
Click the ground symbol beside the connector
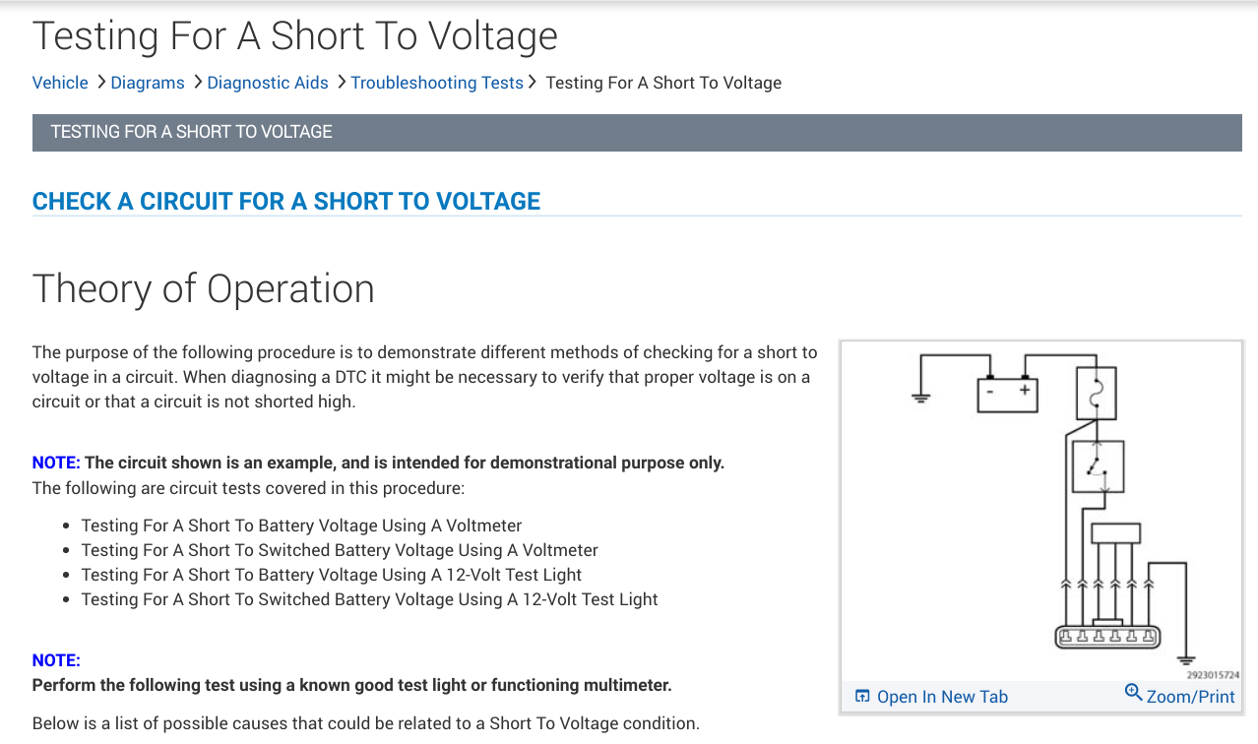click(1186, 660)
